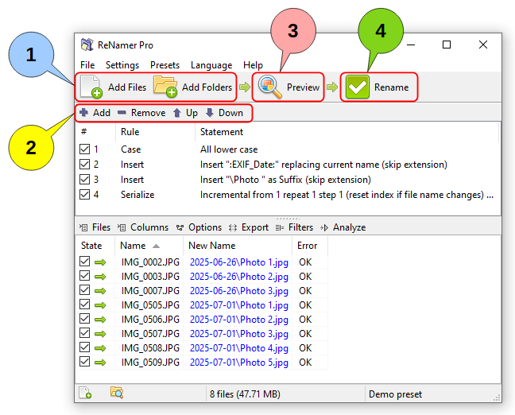This screenshot has height=415, width=515.
Task: Uncheck rule 1 Case checkbox
Action: tap(85, 149)
